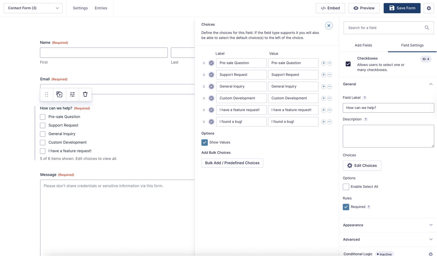Open the Contact Form (3) dropdown
This screenshot has width=437, height=256.
click(x=33, y=8)
